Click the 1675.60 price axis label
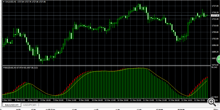220x110 pixels. 215,65
